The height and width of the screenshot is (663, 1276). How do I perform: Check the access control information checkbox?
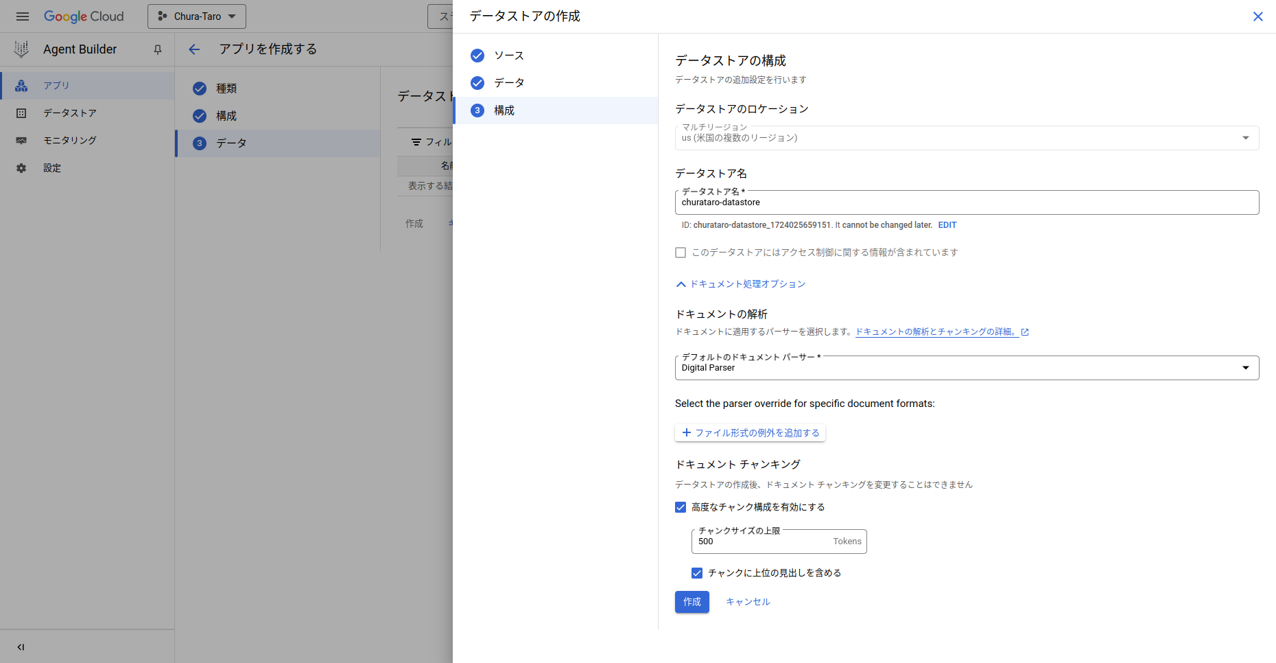[681, 253]
